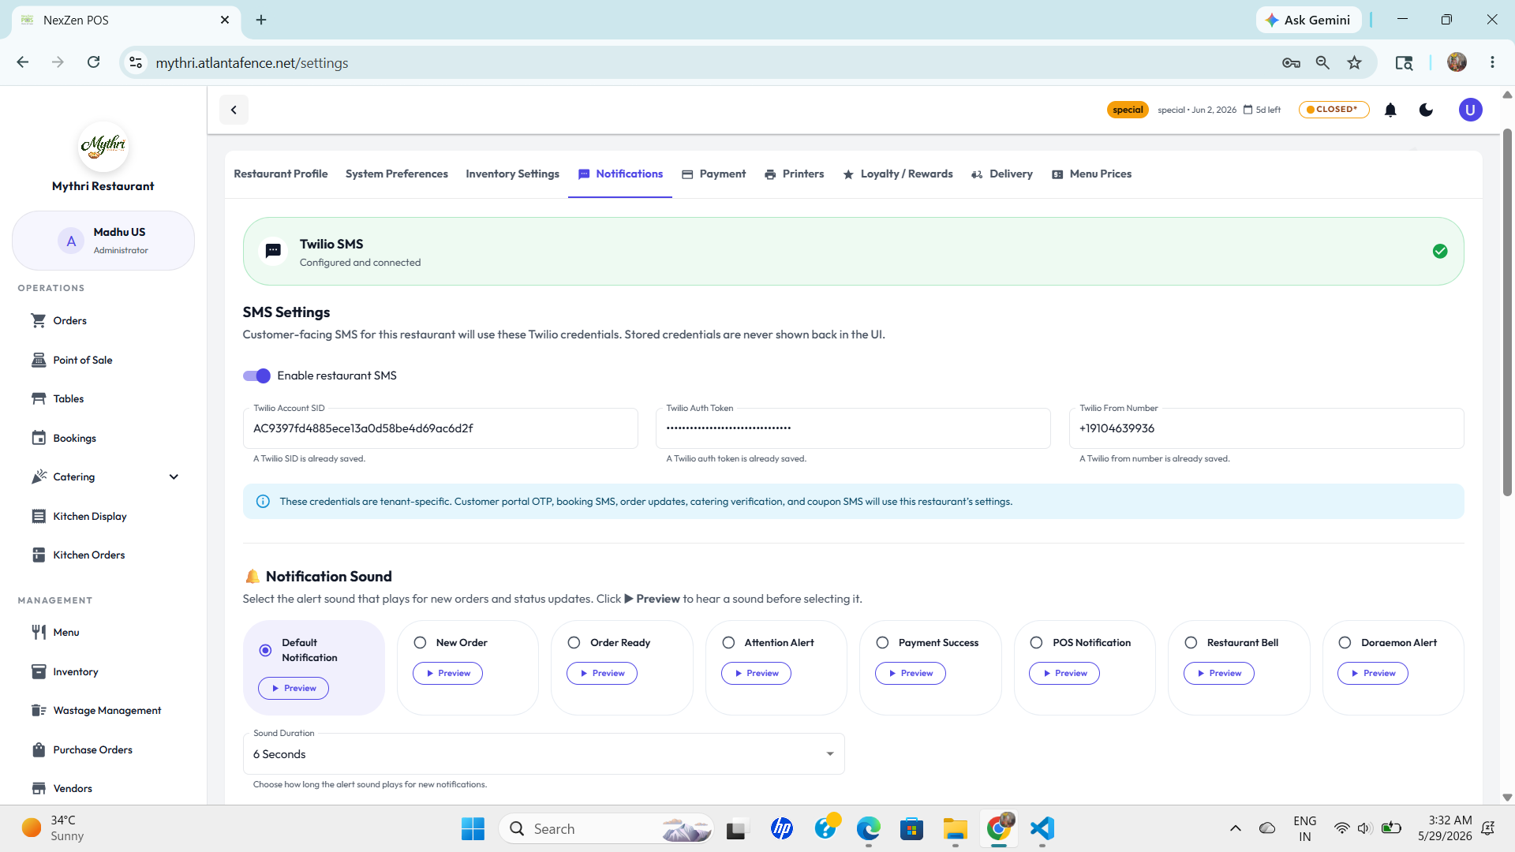Screen dimensions: 1515x852
Task: Select POS Notification sound radio
Action: point(1036,643)
